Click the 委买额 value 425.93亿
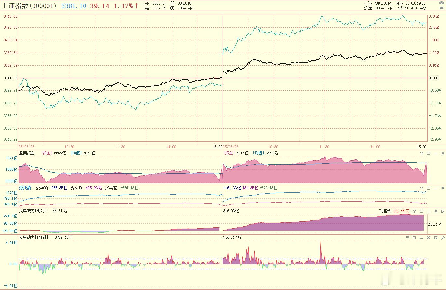 click(x=94, y=188)
